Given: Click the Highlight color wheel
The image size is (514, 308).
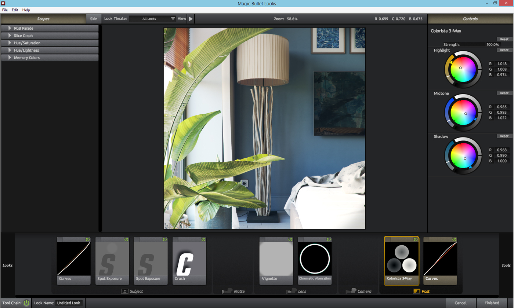Looking at the screenshot, I should click(x=463, y=69).
